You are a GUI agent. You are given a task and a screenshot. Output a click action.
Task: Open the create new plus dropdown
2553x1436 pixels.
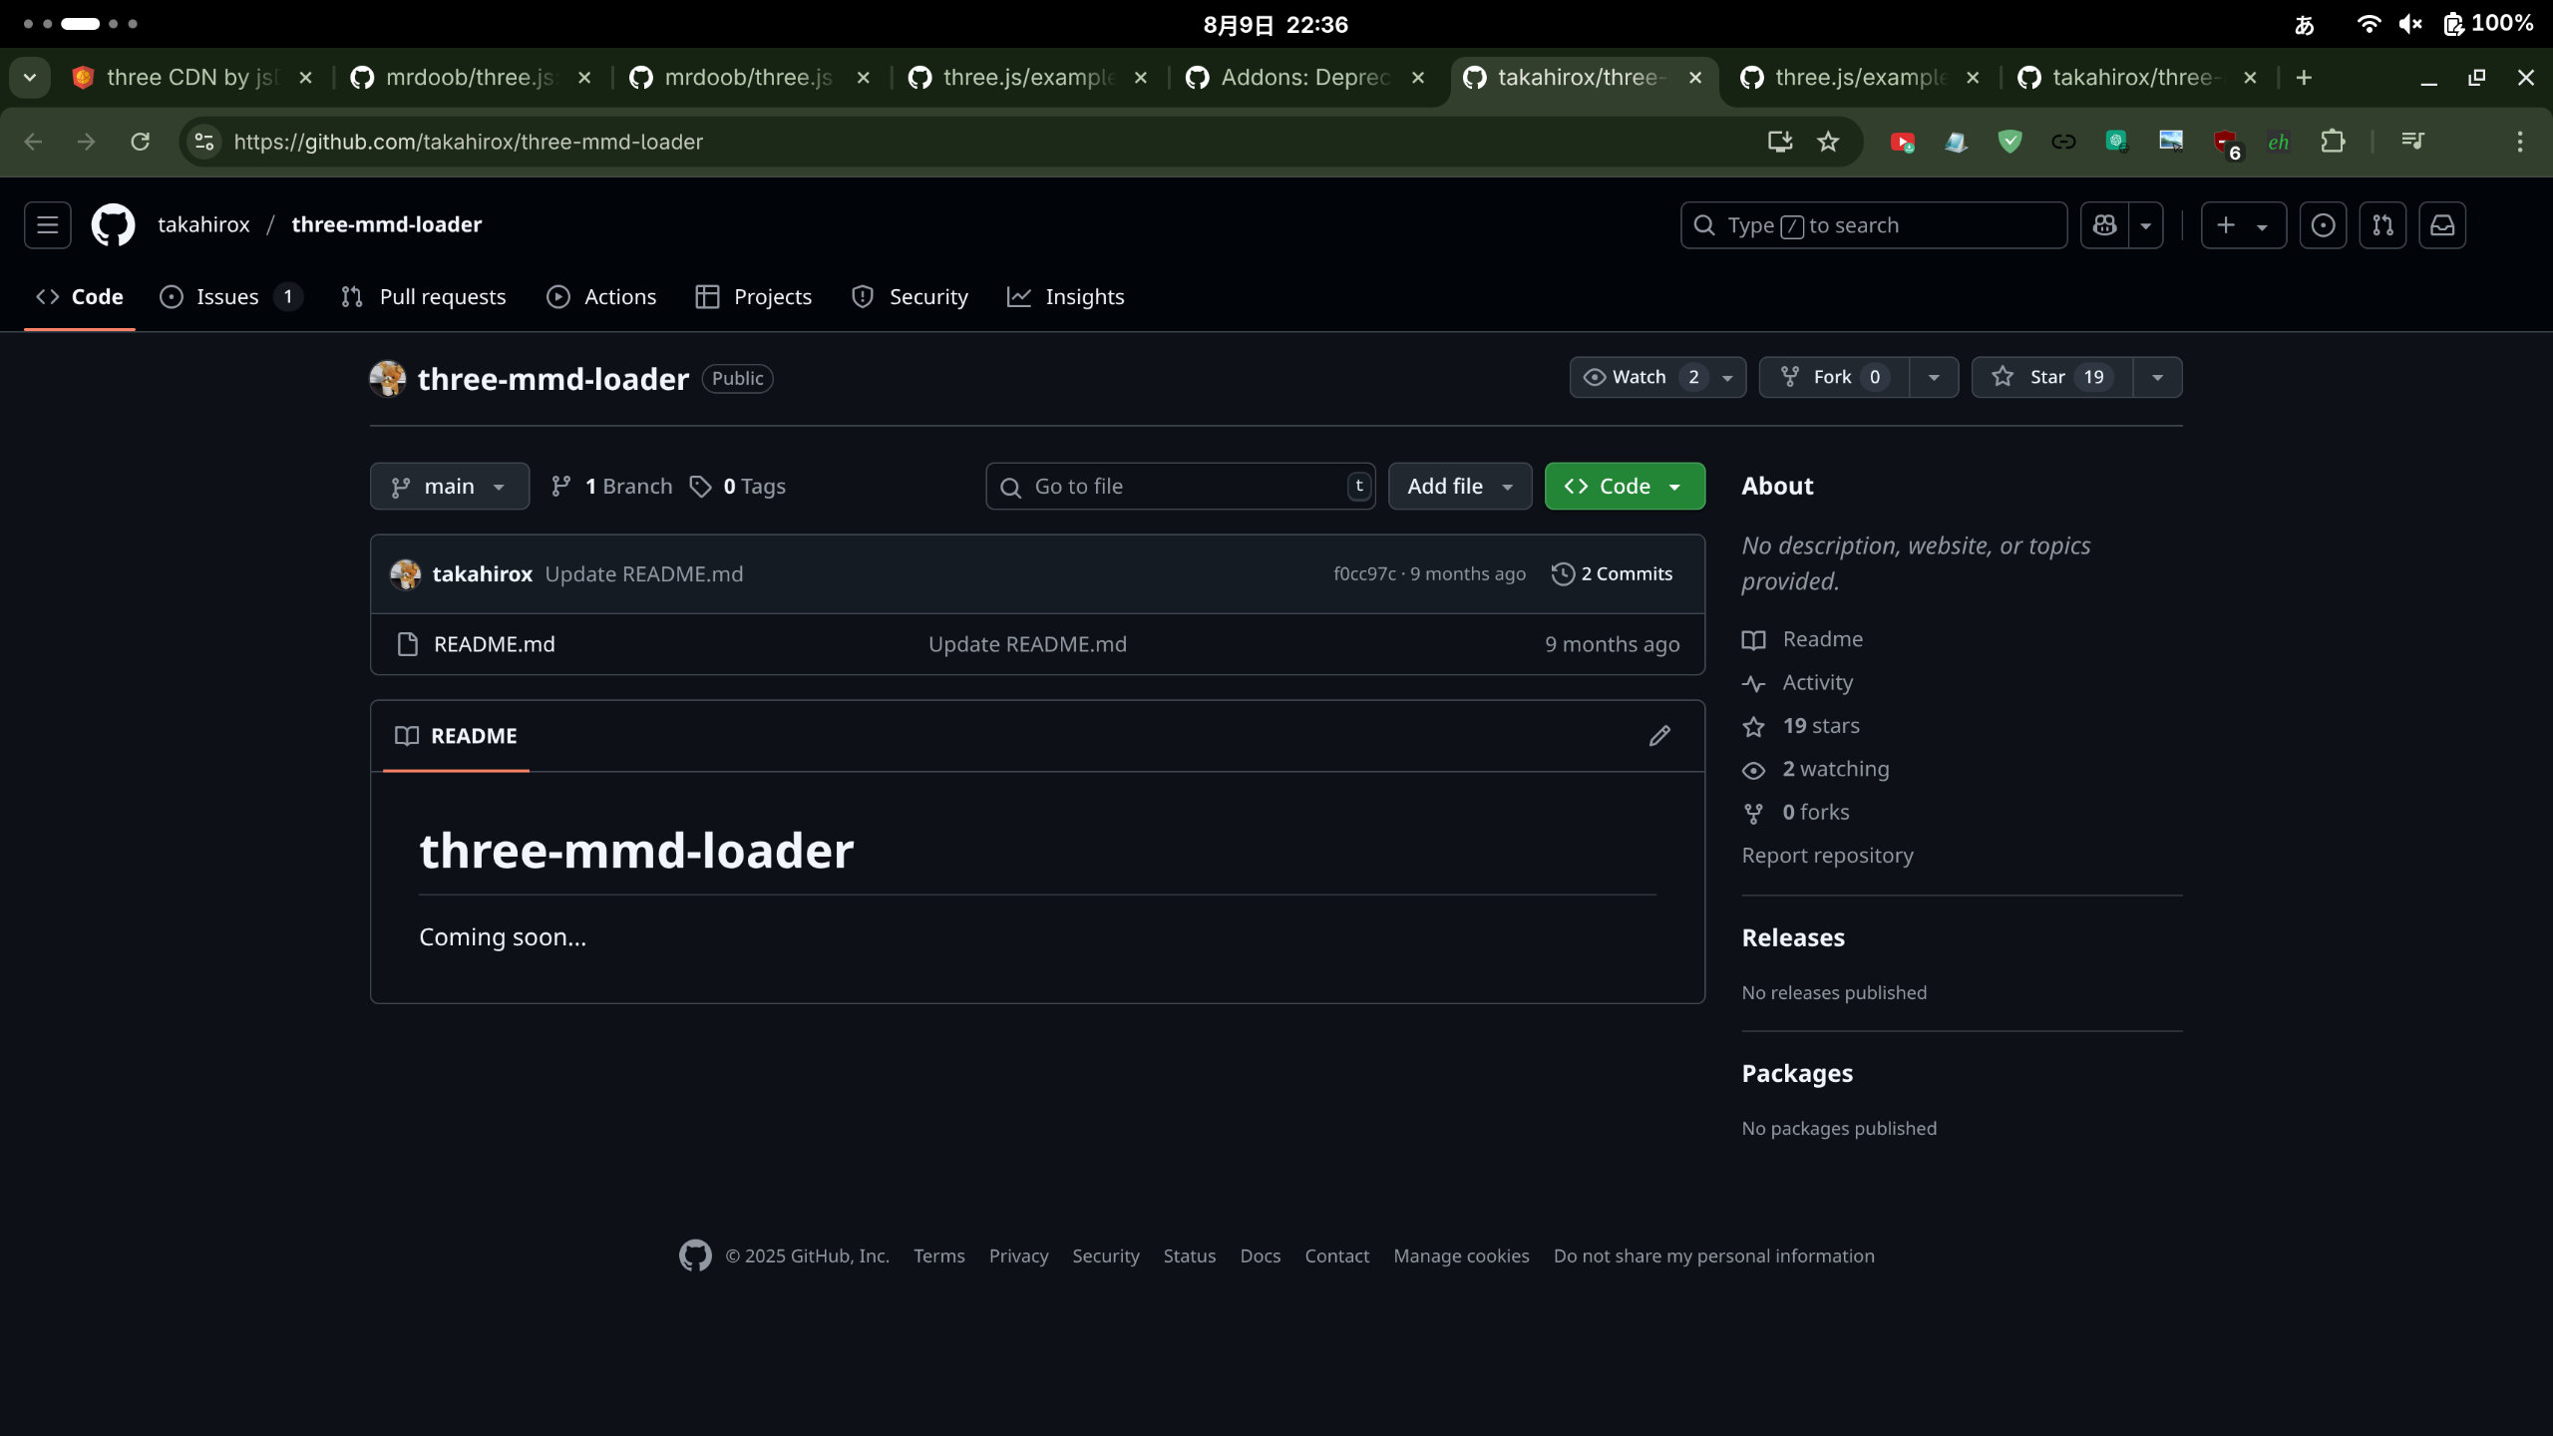tap(2243, 225)
